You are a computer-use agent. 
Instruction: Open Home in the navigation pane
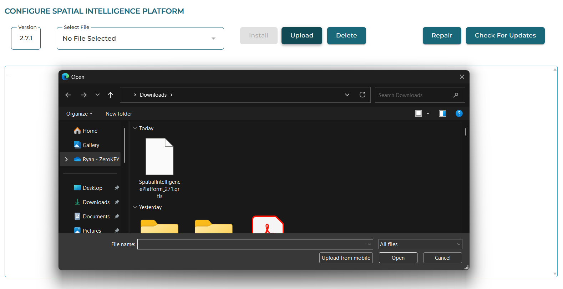(x=90, y=131)
